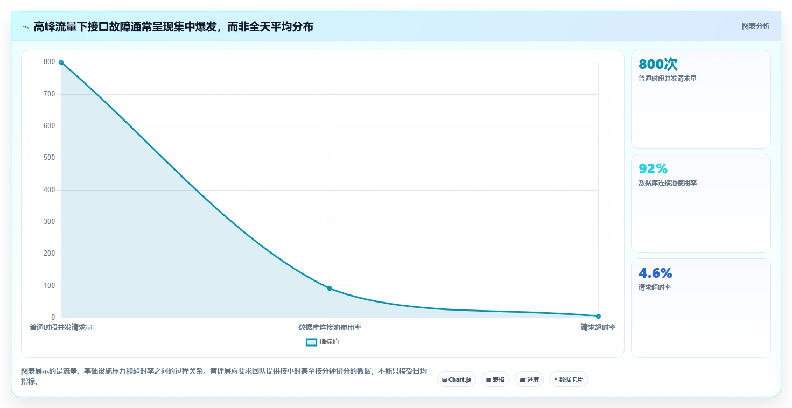
Task: Click the lightning icon beside the title
Action: click(x=25, y=27)
